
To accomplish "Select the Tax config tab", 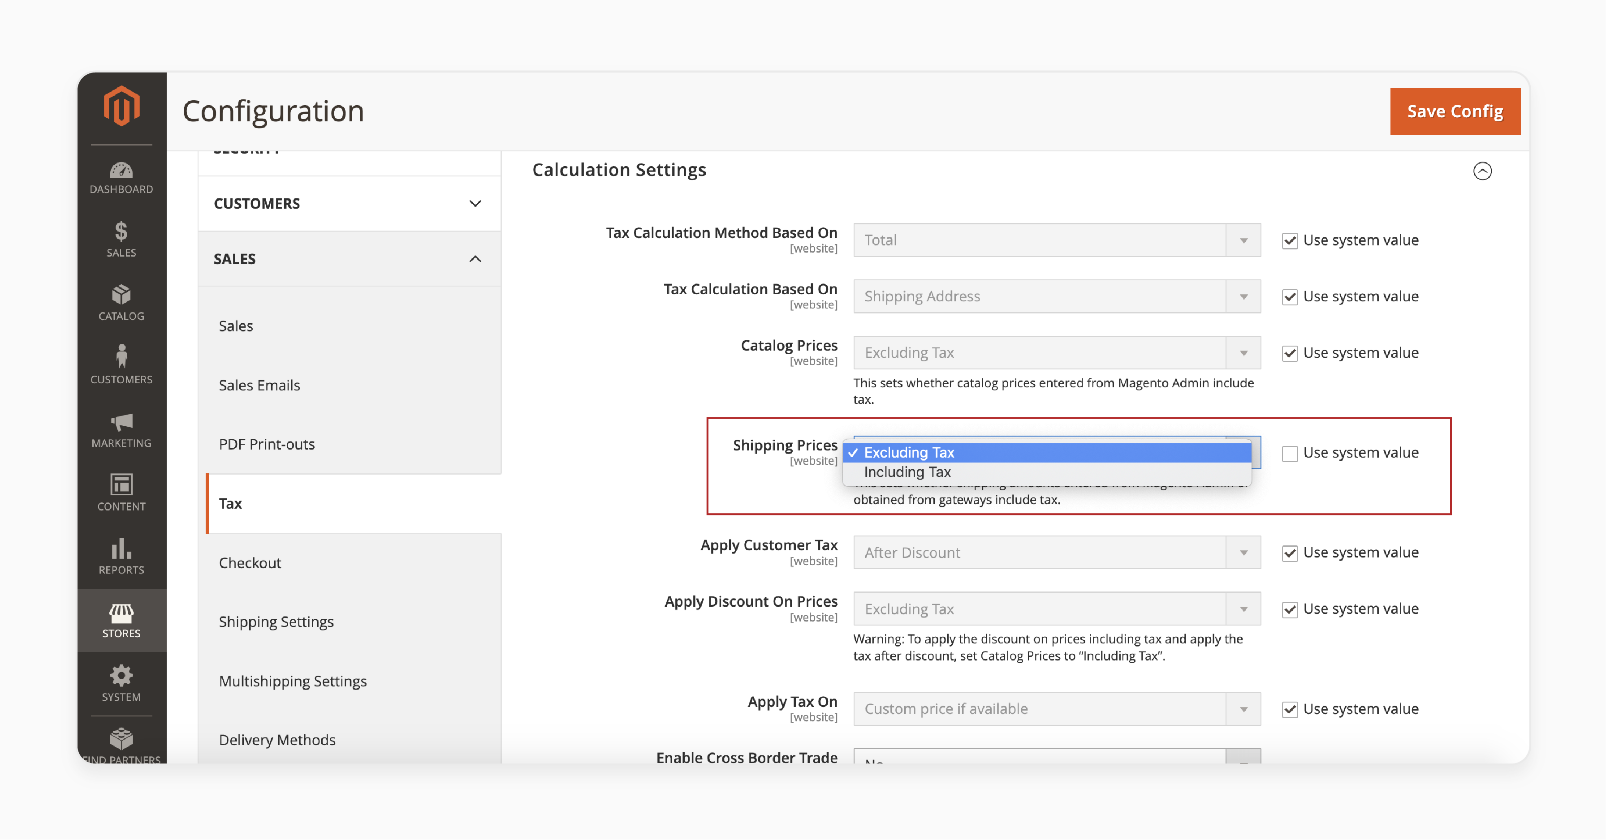I will (353, 503).
